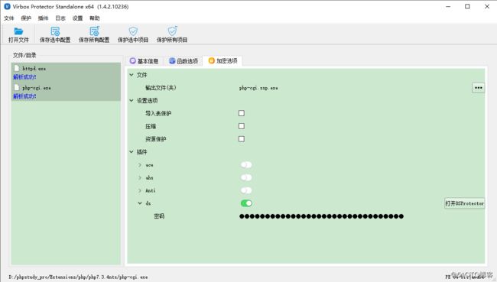Viewport: 497px width, 282px height.
Task: Click 解析成功! under php-cgi.exe
Action: coord(24,96)
